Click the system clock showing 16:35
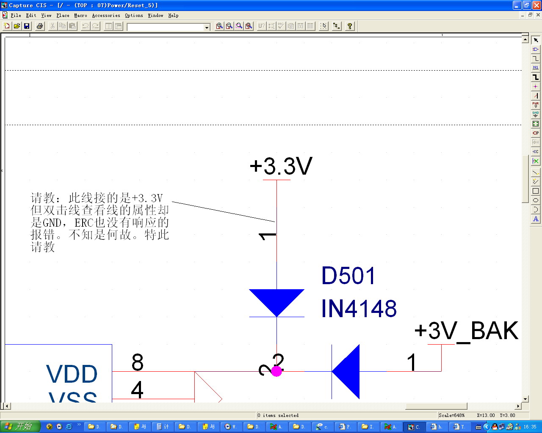This screenshot has height=433, width=542. (x=530, y=427)
